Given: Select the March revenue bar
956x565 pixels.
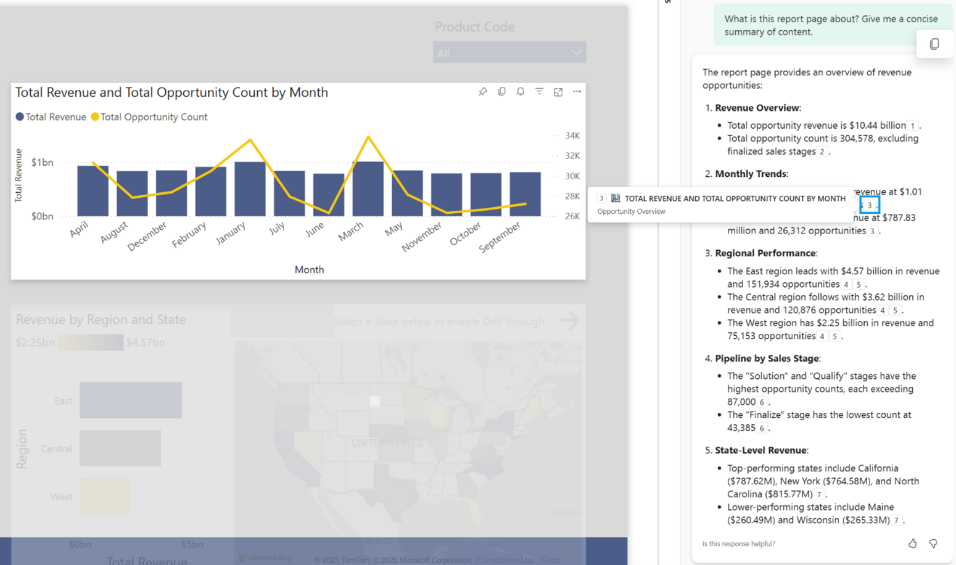Looking at the screenshot, I should [368, 189].
